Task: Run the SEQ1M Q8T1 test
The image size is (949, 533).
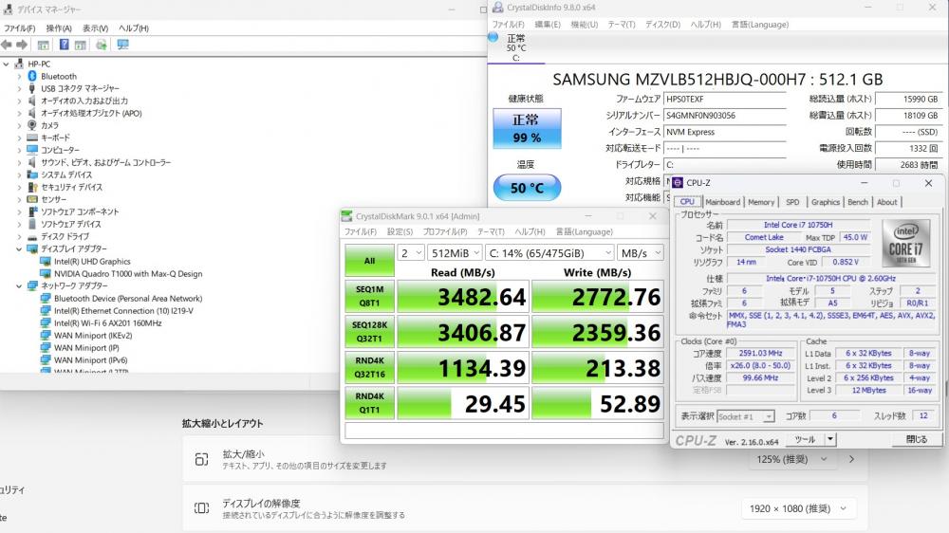Action: point(369,297)
